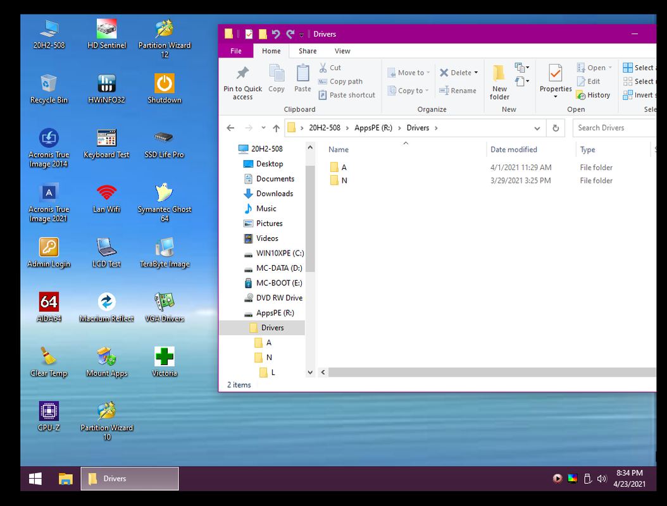This screenshot has width=667, height=506.
Task: Click Pin to Quick access ribbon button
Action: (242, 83)
